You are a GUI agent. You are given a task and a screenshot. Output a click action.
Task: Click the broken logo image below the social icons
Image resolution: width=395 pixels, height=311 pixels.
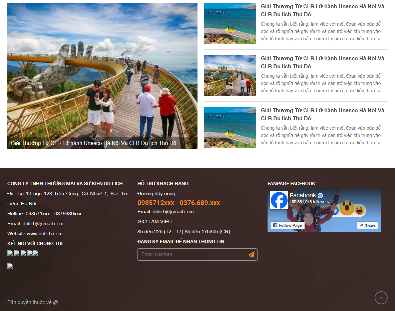pyautogui.click(x=10, y=266)
